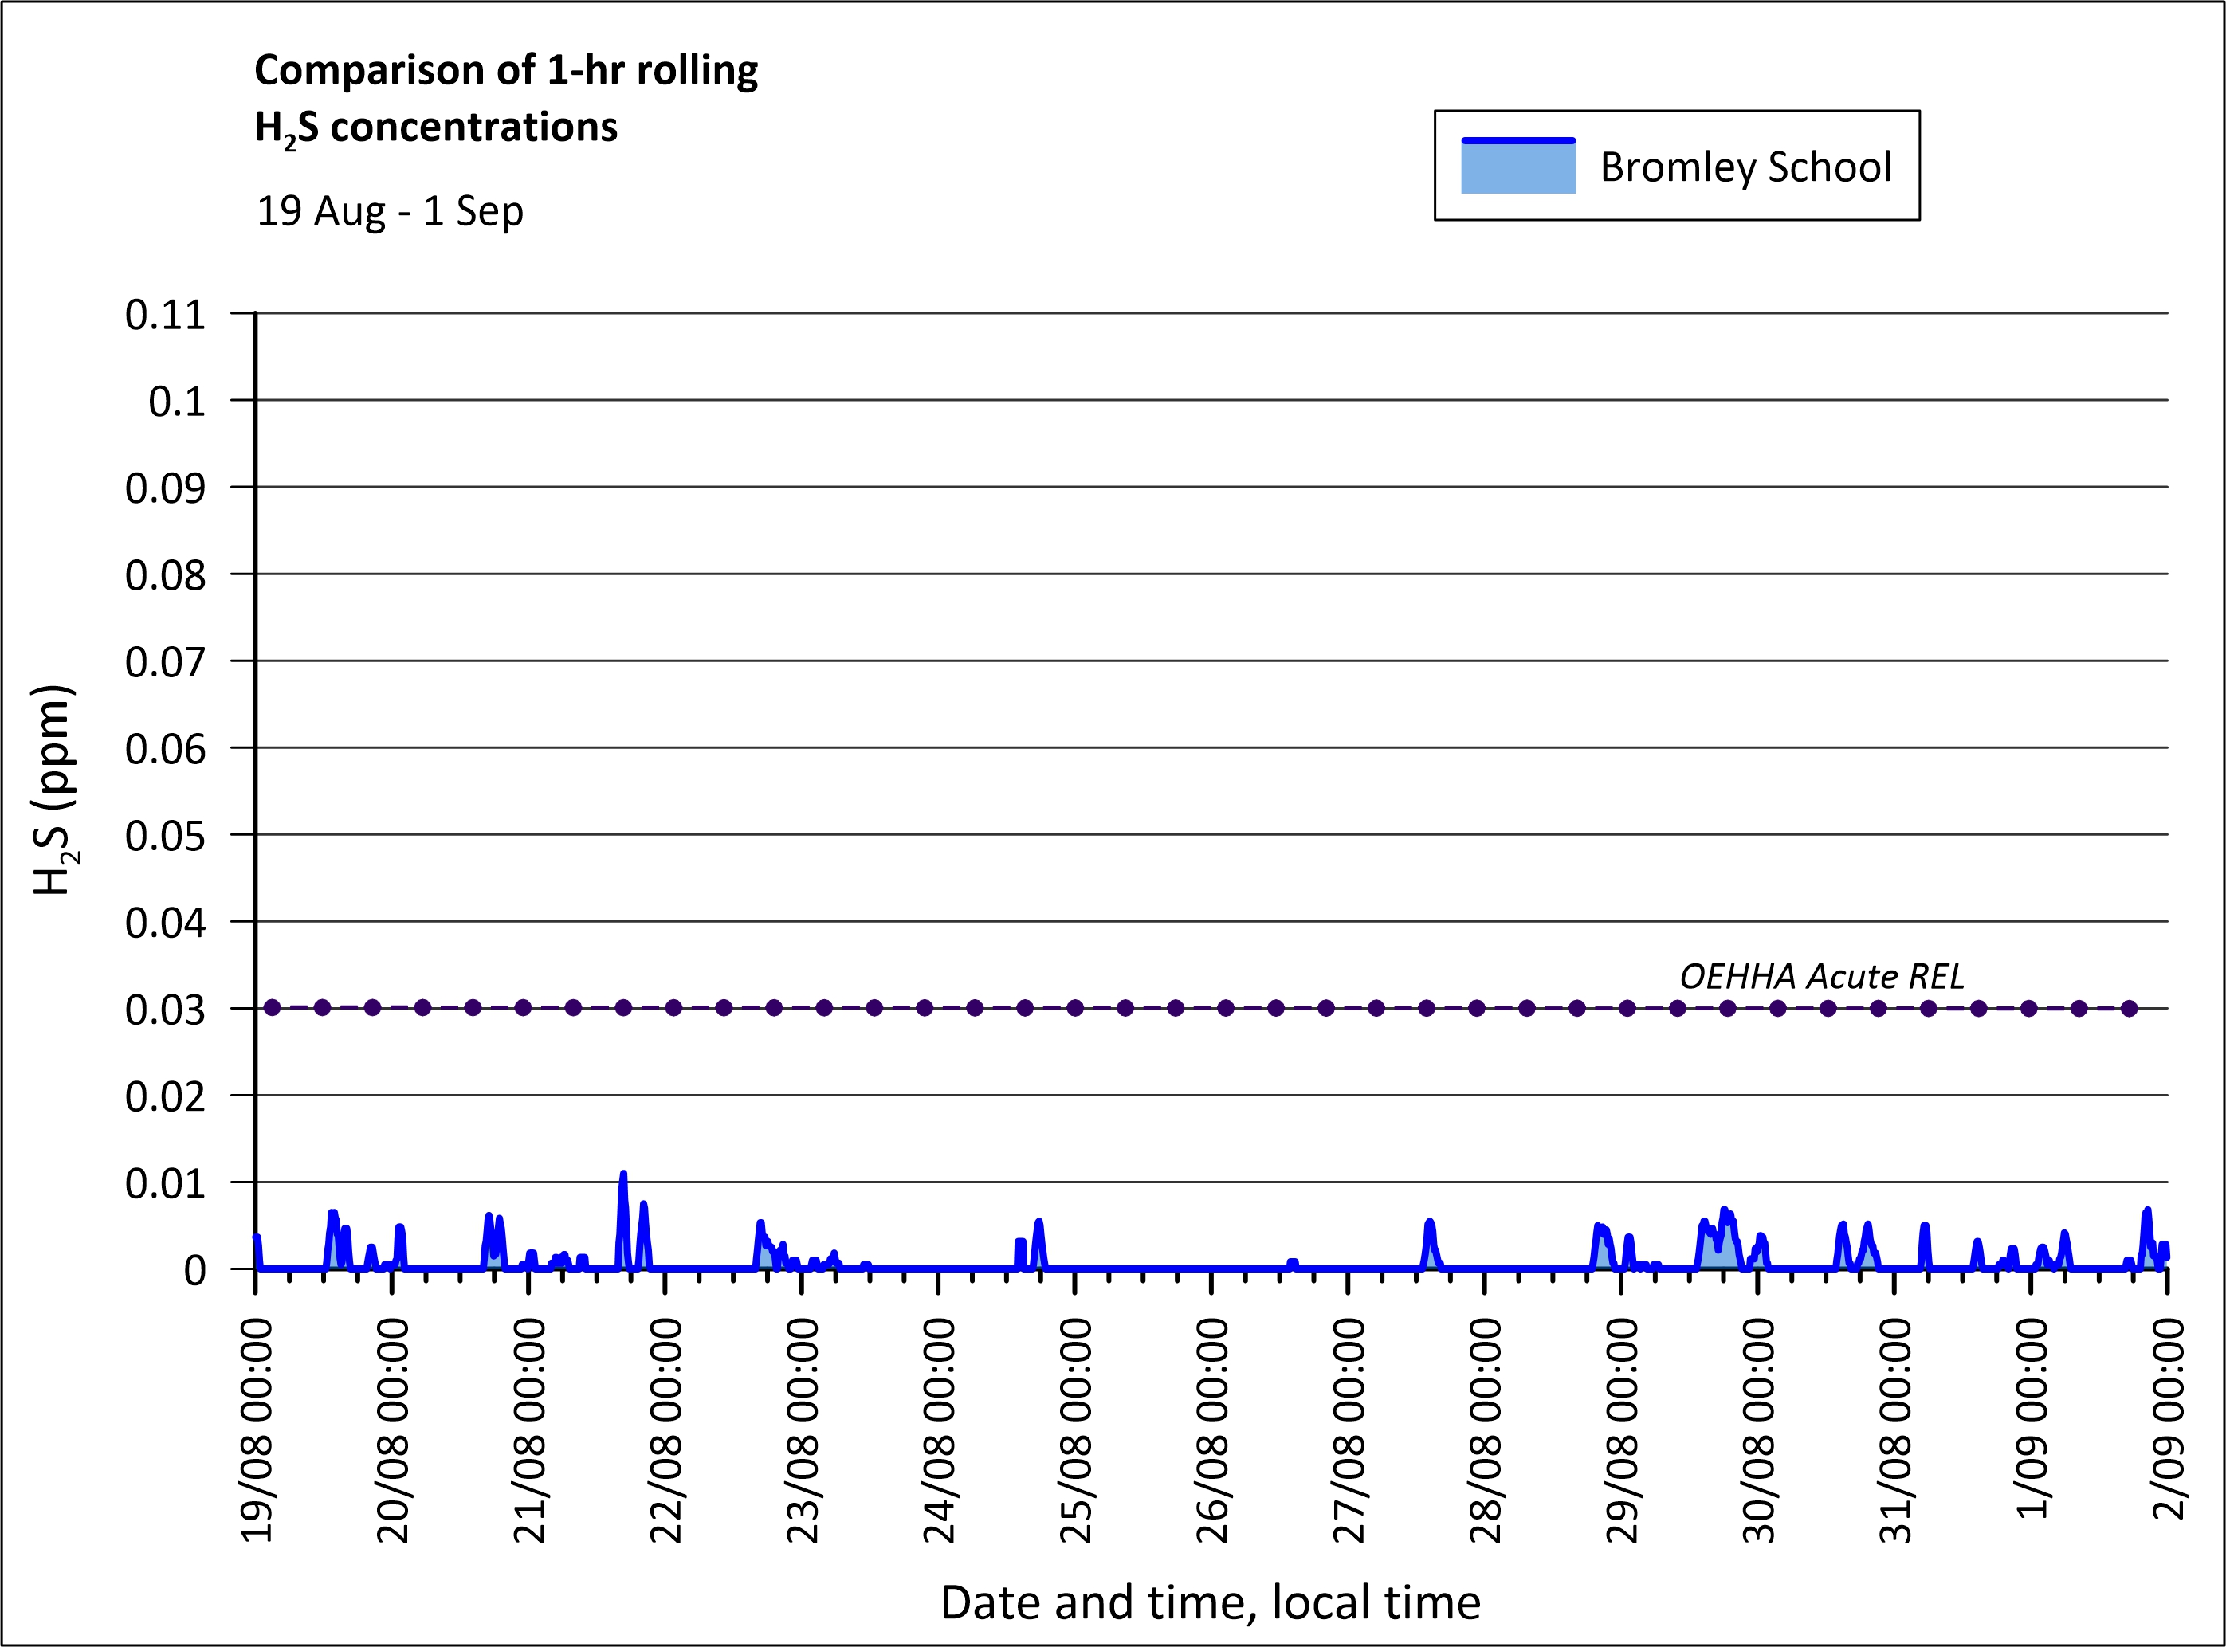The height and width of the screenshot is (1647, 2226).
Task: Click the chart title Comparison of 1-hr rolling
Action: (x=505, y=71)
